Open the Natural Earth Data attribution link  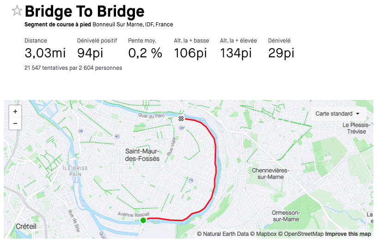[226, 234]
